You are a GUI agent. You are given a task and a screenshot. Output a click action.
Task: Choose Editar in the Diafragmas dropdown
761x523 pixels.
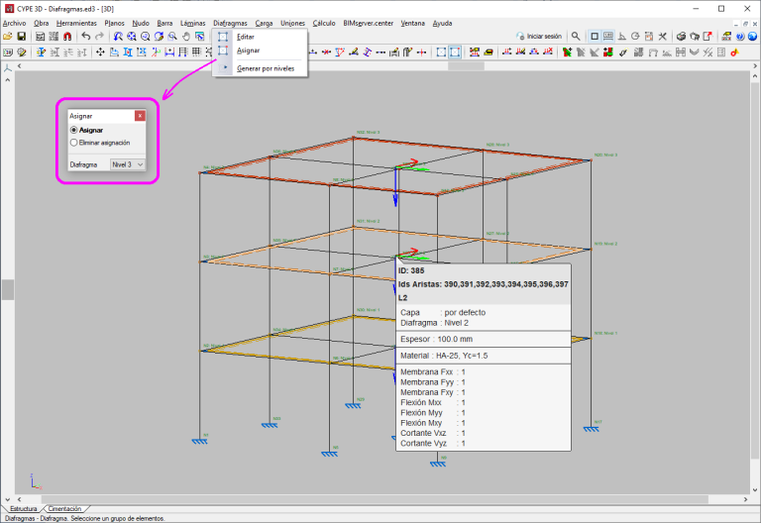tap(246, 37)
